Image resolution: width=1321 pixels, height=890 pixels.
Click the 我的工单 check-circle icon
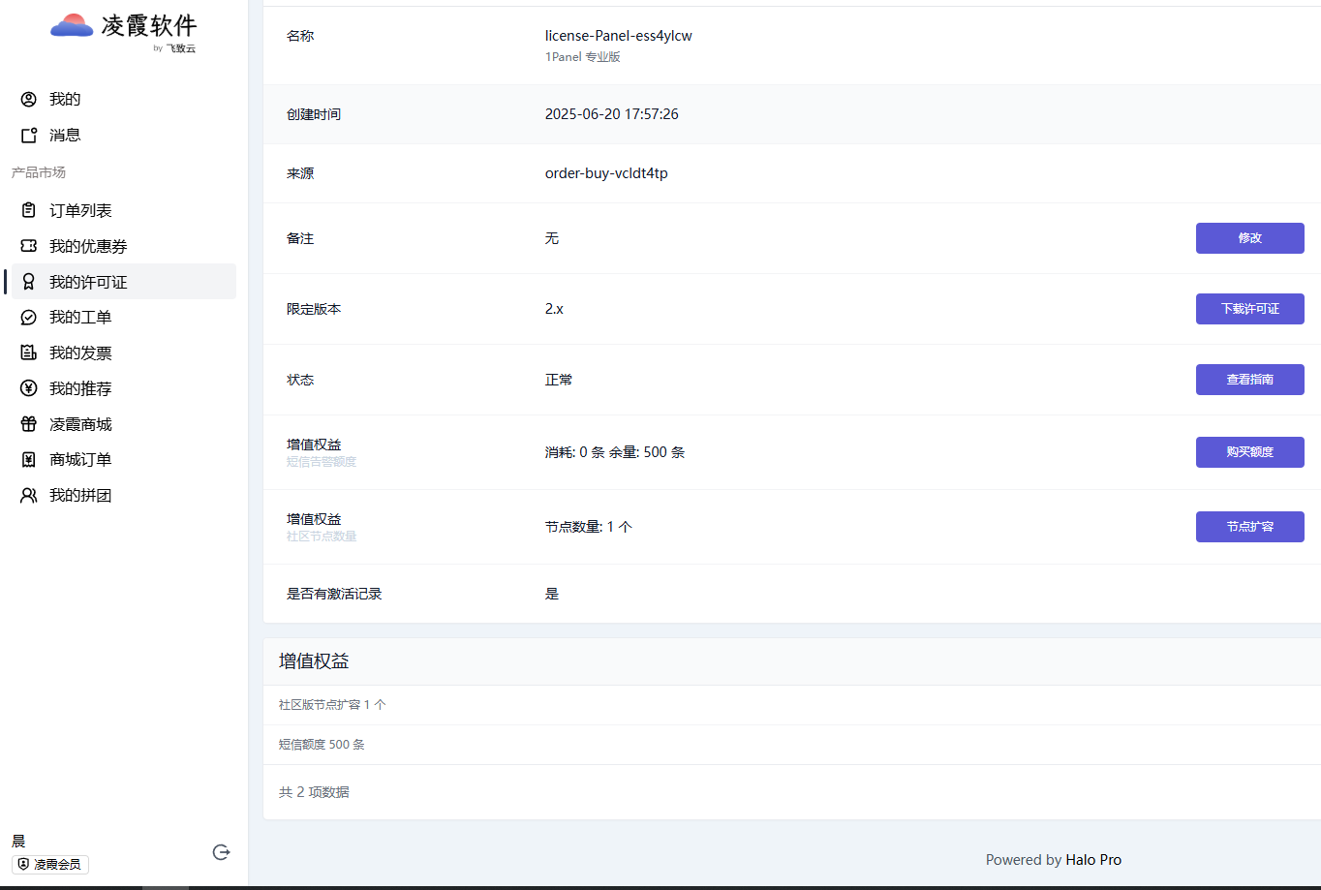29,318
